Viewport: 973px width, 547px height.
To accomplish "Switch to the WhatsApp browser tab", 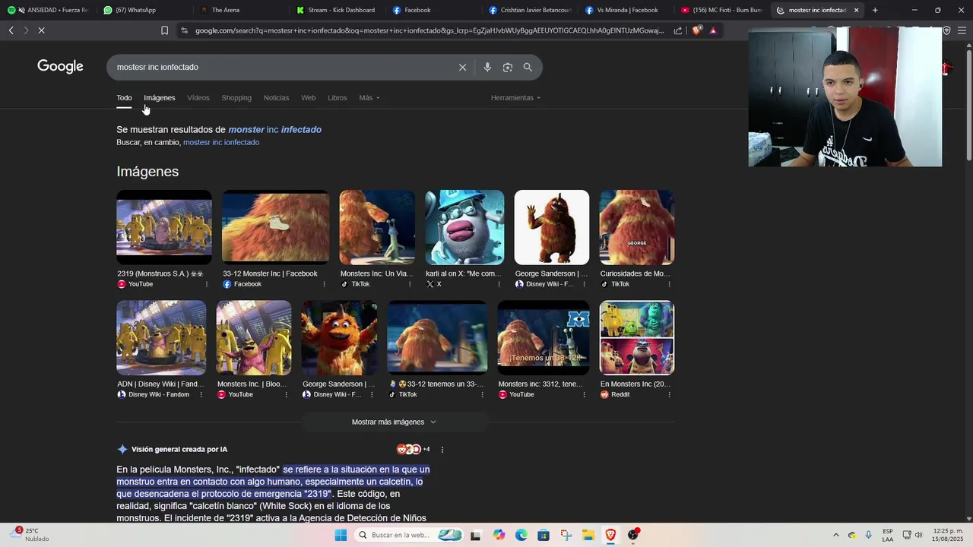I will (x=141, y=10).
